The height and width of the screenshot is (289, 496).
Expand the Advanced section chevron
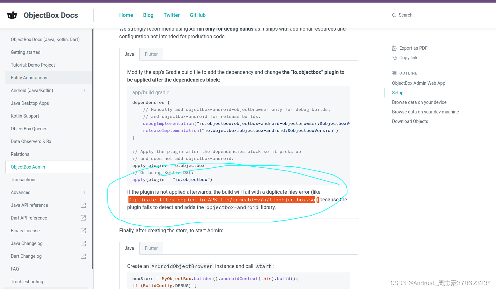point(84,192)
